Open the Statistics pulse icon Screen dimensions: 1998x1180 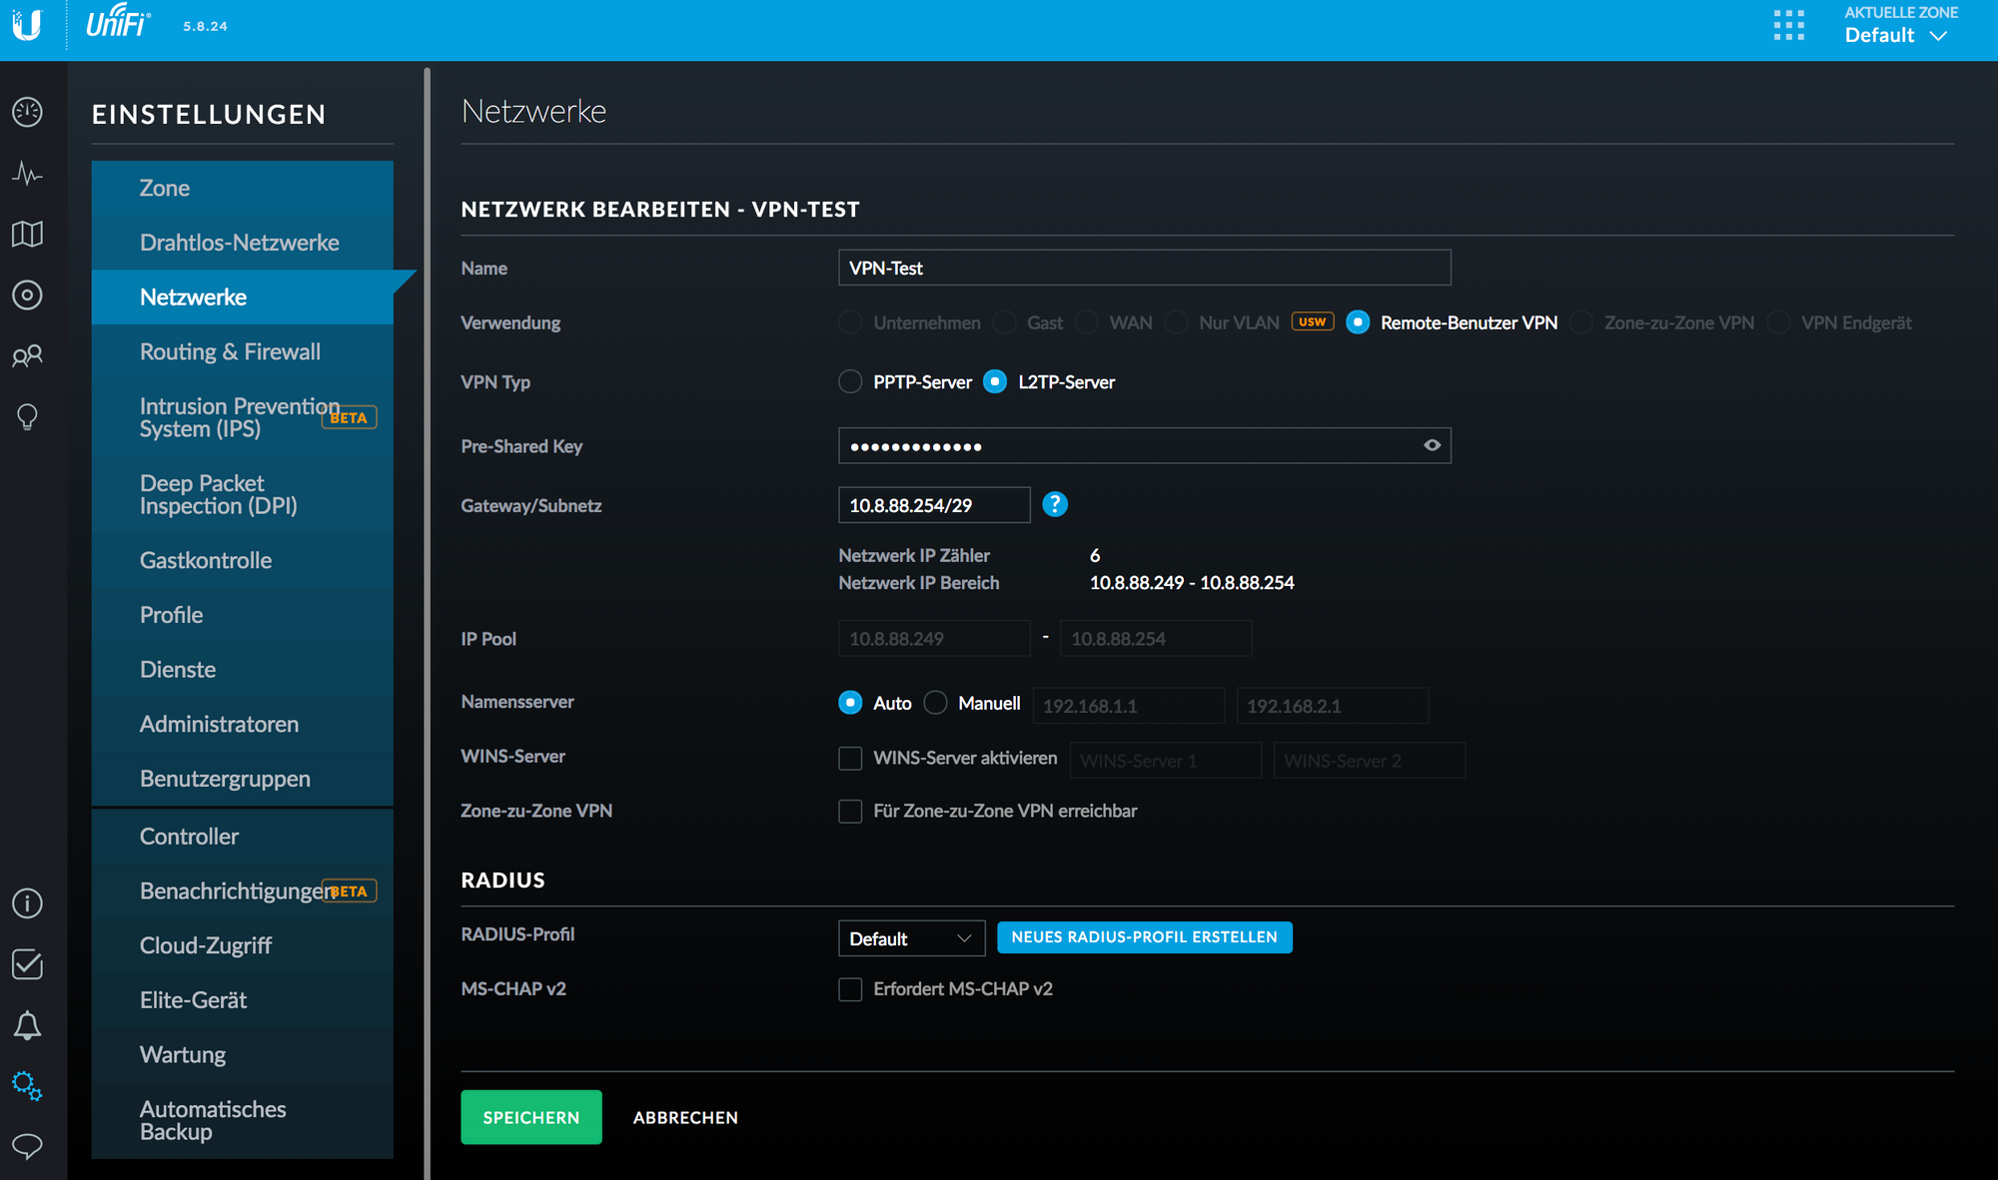pos(27,174)
